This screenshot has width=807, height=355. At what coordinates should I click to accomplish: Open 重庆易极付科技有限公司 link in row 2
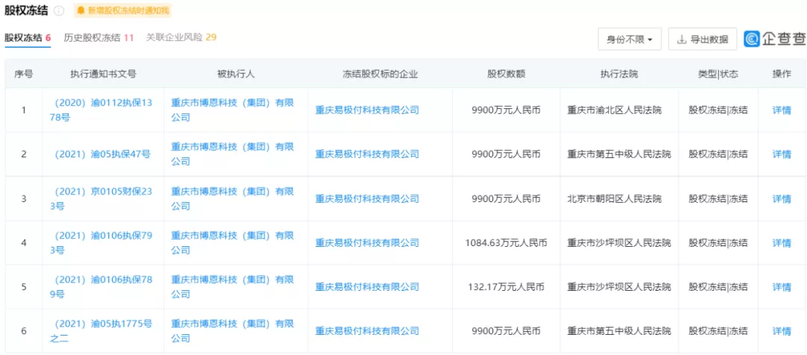pyautogui.click(x=367, y=154)
